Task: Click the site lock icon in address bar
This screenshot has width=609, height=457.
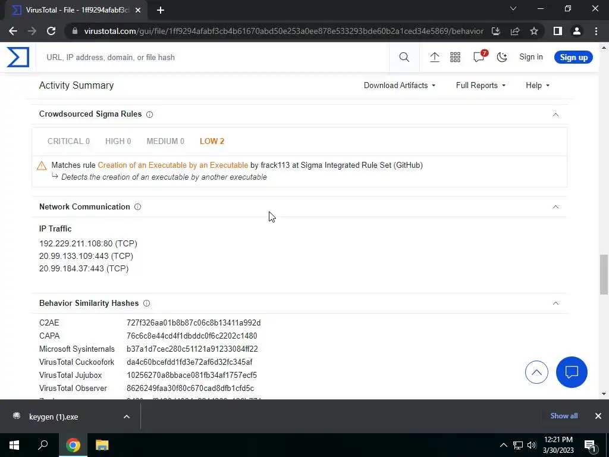Action: (75, 31)
